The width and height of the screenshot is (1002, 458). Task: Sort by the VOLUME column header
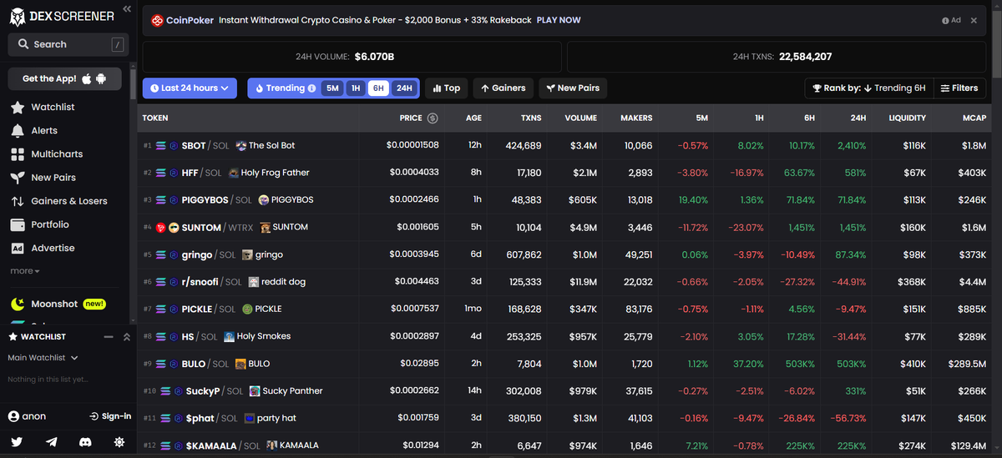tap(580, 118)
